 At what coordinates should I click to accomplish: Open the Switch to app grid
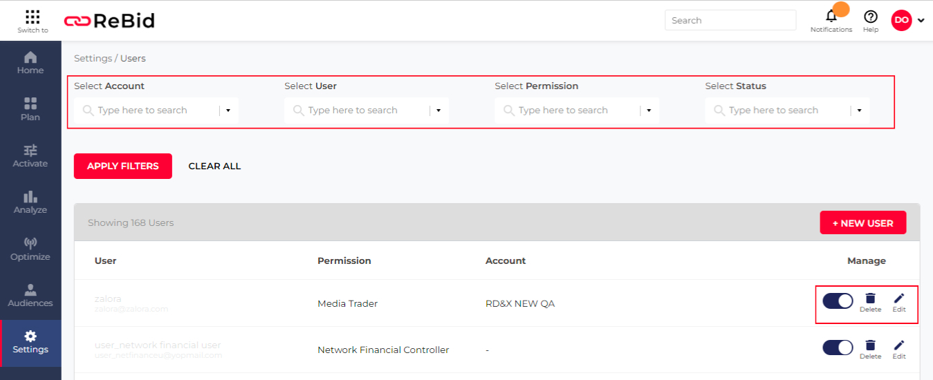tap(33, 17)
